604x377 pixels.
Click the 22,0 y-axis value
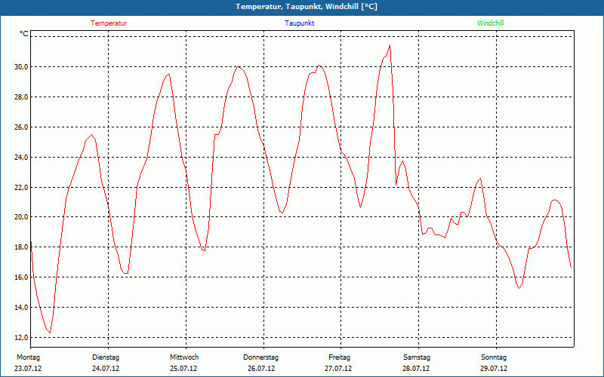click(21, 187)
